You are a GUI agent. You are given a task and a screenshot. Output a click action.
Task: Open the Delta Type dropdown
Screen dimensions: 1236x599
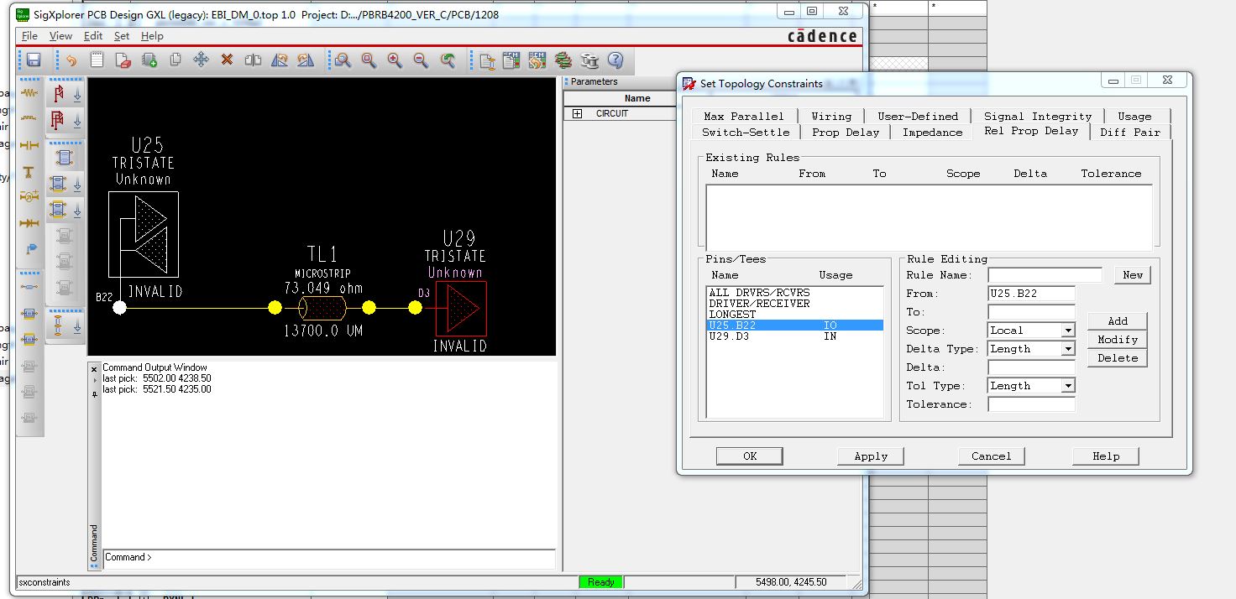click(x=1068, y=349)
